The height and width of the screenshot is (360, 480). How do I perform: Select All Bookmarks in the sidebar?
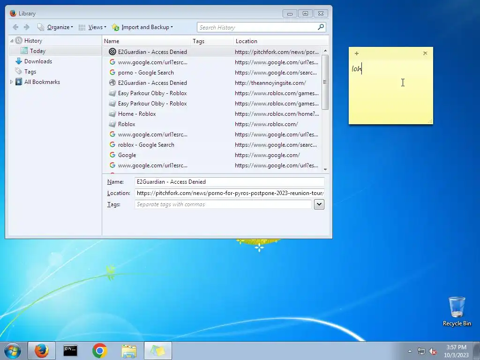coord(42,82)
